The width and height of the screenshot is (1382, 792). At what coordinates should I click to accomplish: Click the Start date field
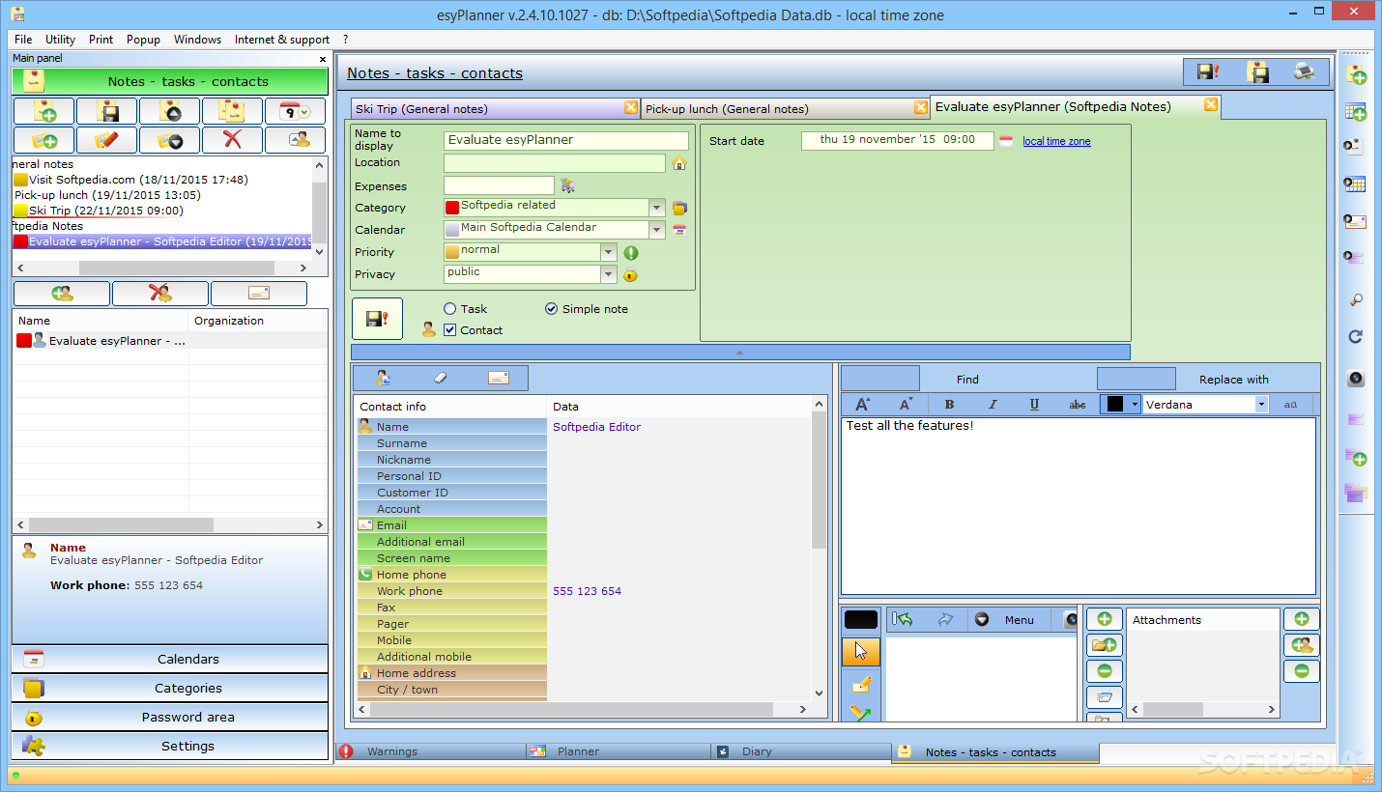pyautogui.click(x=897, y=140)
